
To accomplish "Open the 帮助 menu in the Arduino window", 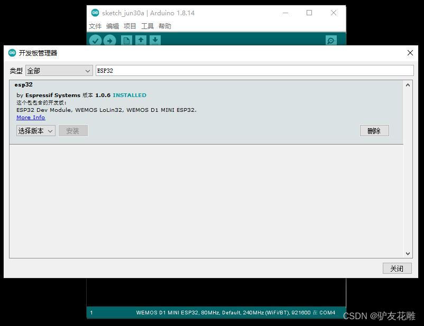I will pyautogui.click(x=164, y=26).
